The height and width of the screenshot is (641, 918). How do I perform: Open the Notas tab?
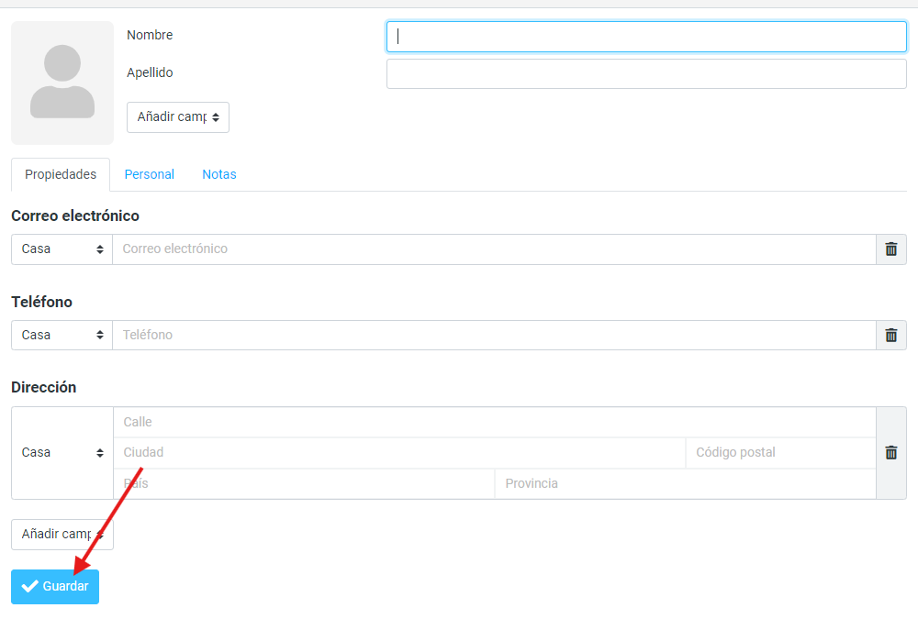coord(219,174)
